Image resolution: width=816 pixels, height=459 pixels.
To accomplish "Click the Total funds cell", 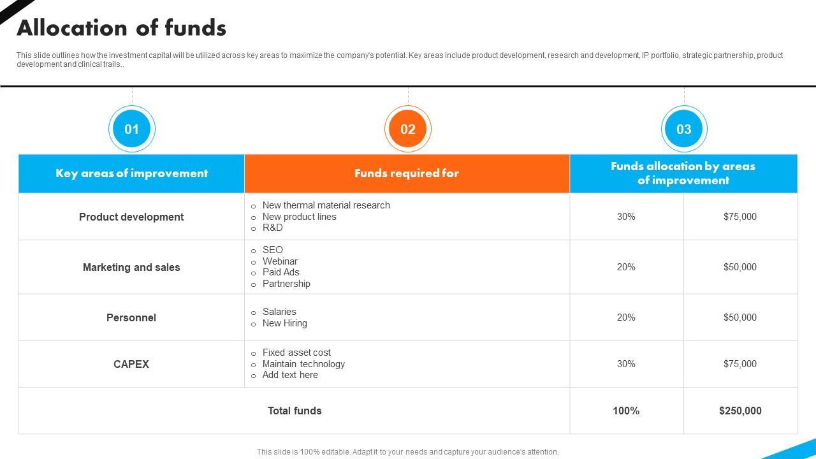I will pos(295,411).
